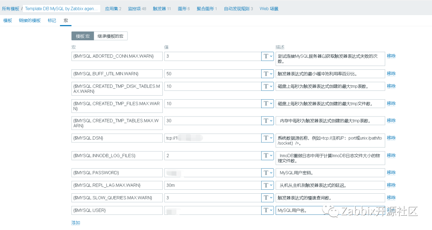The height and width of the screenshot is (230, 432).
Task: Edit macro name field {$MYSQL.ABORTED_CONN.MAX.WARN}
Action: [117, 56]
